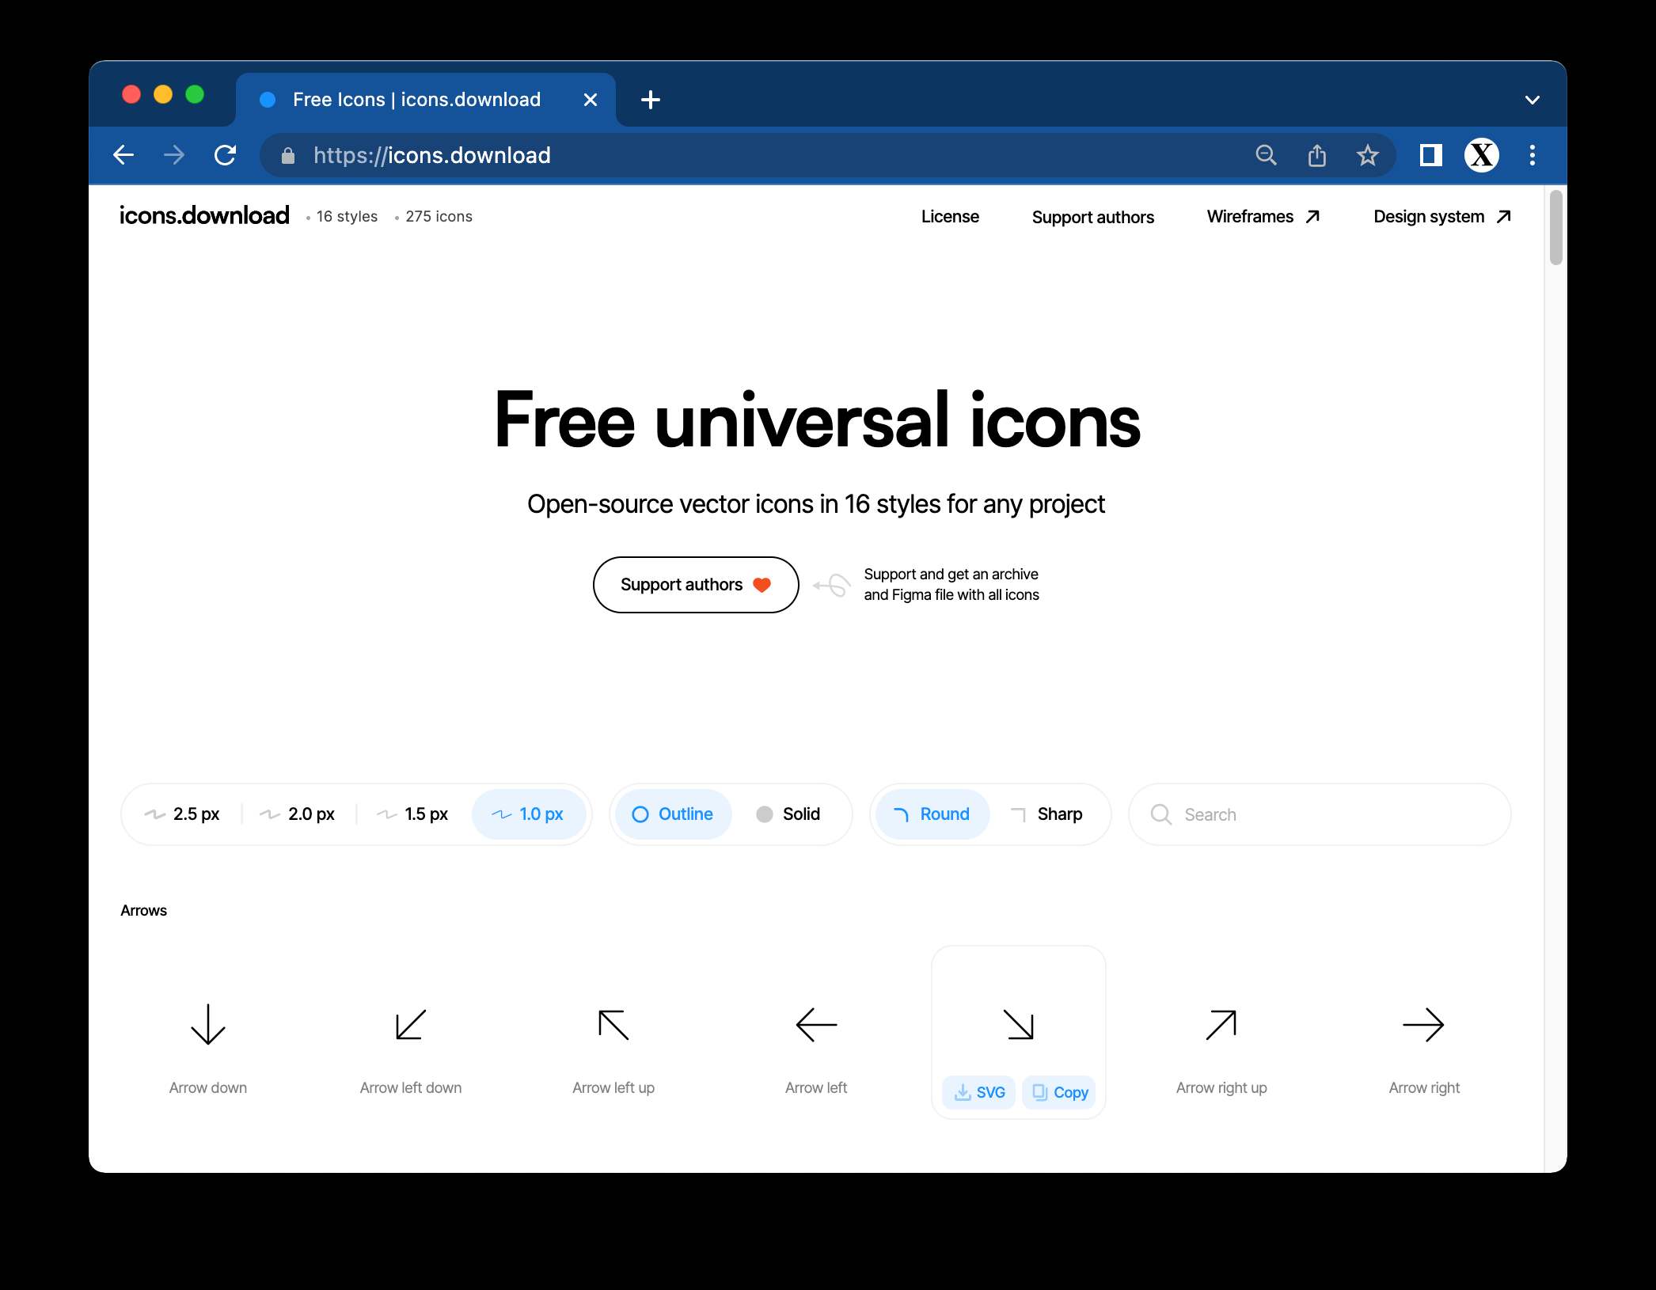Click the Arrow down icon

[x=208, y=1025]
